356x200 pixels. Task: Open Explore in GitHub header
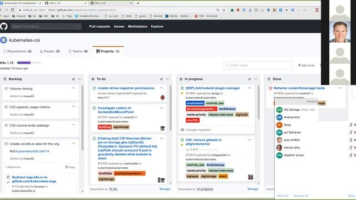[x=157, y=27]
